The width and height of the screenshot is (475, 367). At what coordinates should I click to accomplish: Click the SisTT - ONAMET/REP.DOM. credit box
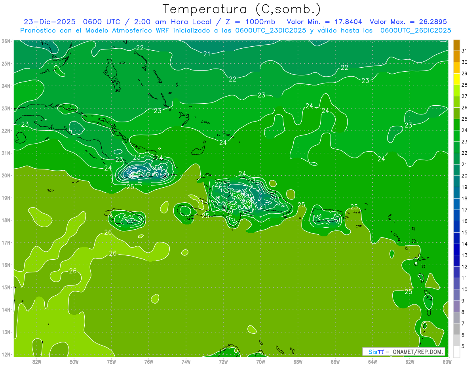[403, 352]
